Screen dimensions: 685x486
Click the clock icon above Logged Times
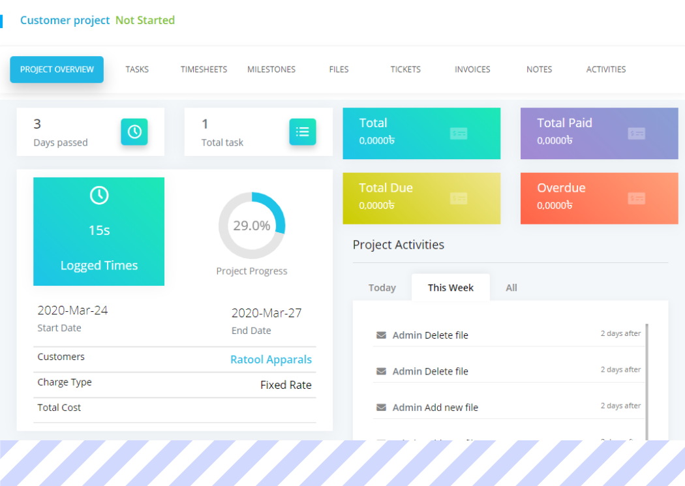(99, 195)
